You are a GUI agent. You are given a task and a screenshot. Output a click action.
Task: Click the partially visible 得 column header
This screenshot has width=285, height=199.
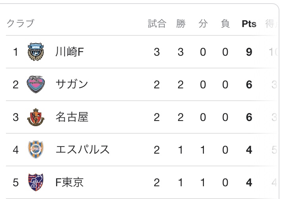pyautogui.click(x=271, y=23)
